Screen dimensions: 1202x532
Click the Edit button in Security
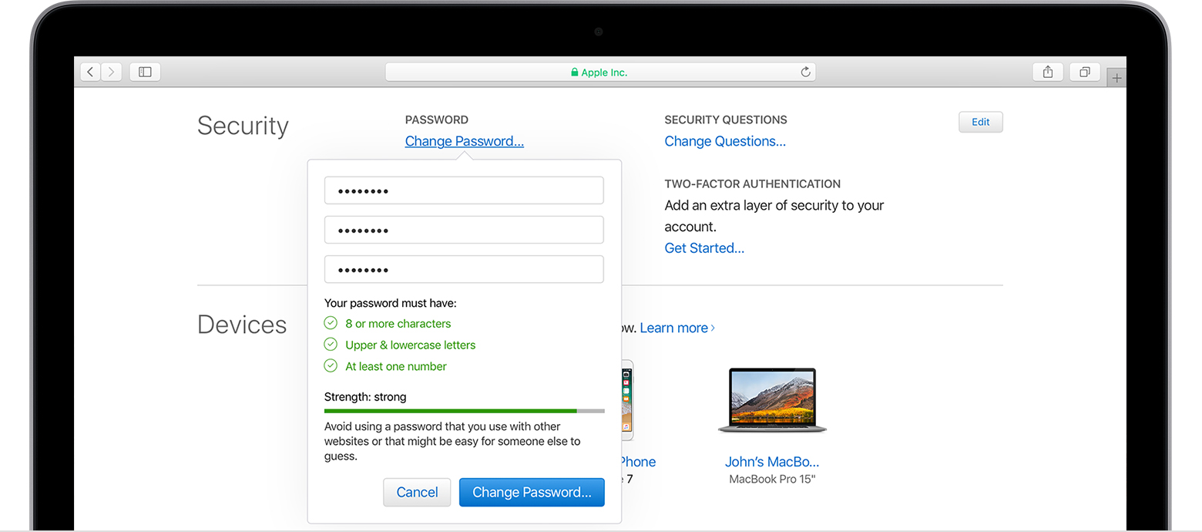(x=980, y=122)
